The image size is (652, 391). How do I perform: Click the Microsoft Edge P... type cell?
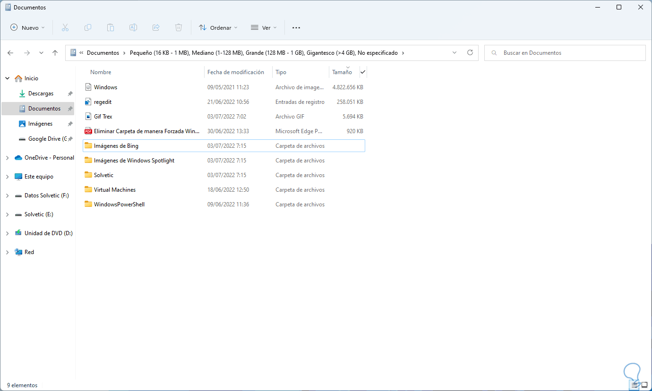[x=300, y=131]
